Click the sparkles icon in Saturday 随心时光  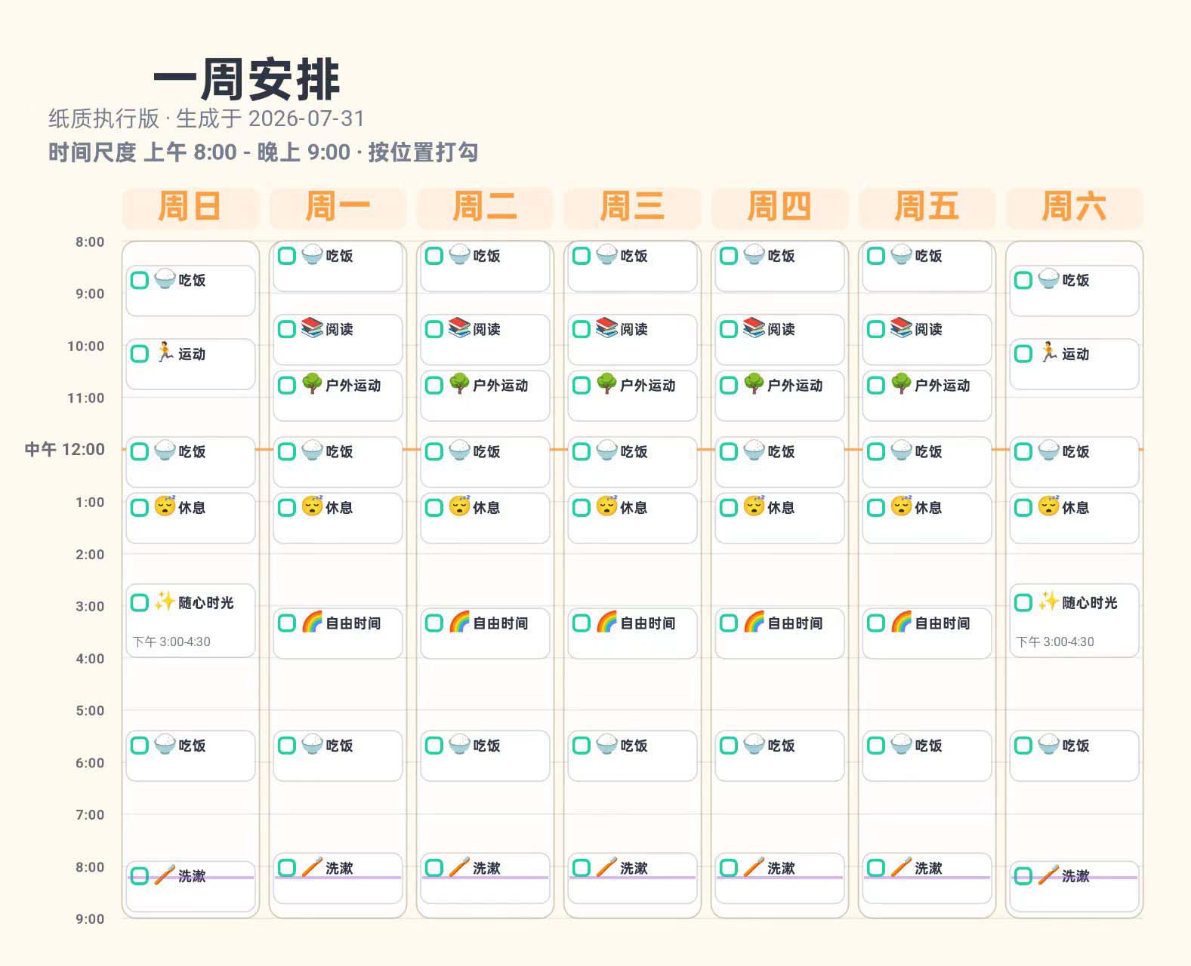tap(1048, 601)
